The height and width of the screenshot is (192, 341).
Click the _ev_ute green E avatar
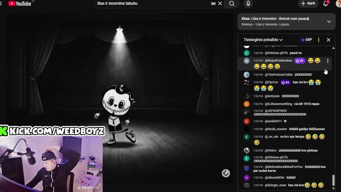(246, 137)
